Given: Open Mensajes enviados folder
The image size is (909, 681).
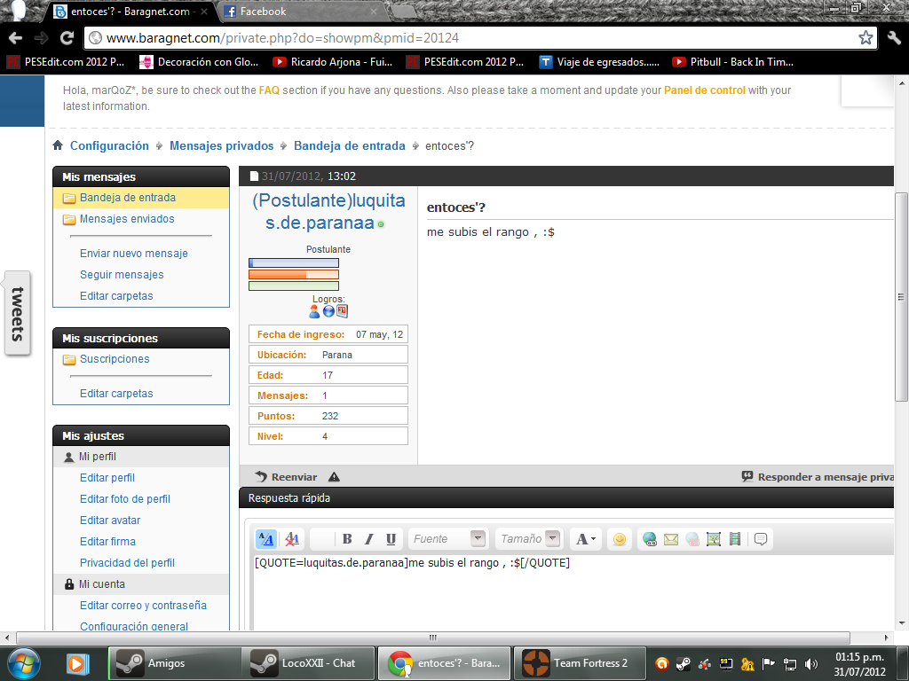Looking at the screenshot, I should pyautogui.click(x=127, y=219).
